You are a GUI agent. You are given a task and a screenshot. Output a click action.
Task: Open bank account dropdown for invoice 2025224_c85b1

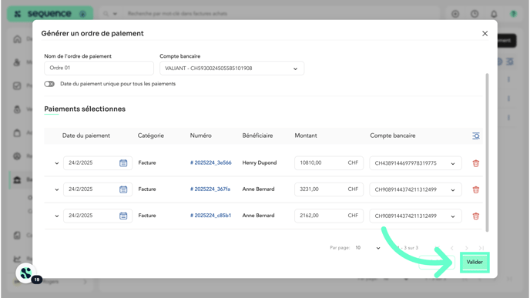415,216
